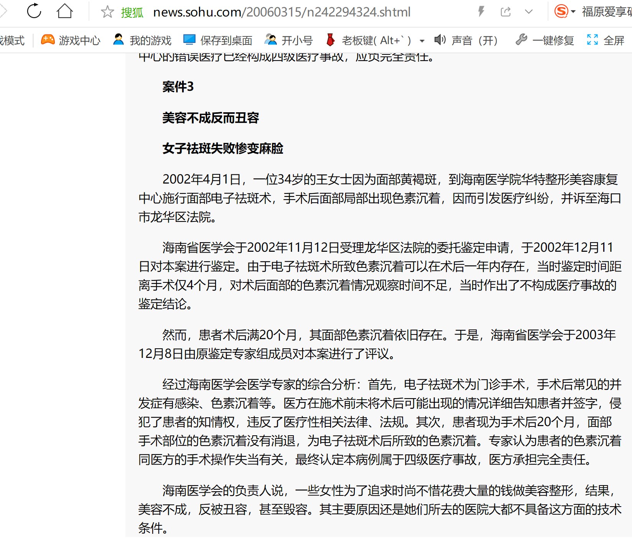
Task: Expand the address bar dropdown chevron
Action: click(x=529, y=12)
